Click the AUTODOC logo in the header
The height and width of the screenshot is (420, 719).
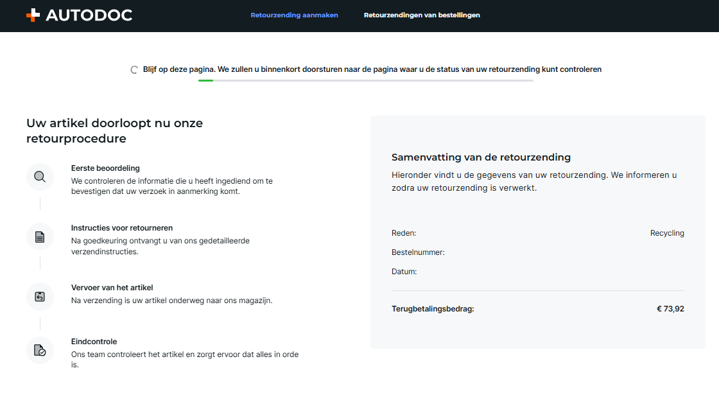[x=79, y=15]
